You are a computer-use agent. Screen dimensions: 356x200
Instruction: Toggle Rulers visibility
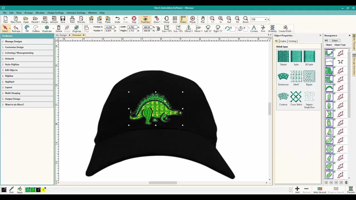tap(183, 19)
